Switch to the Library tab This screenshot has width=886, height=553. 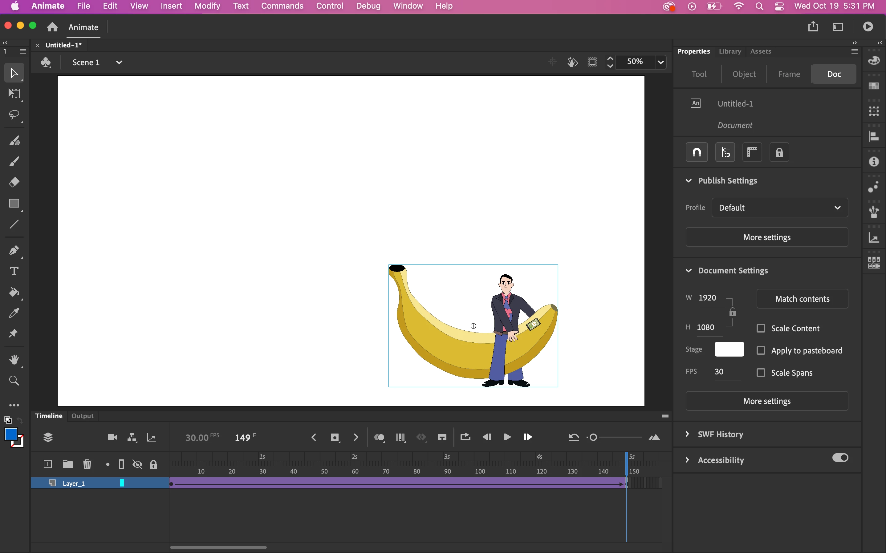(x=730, y=51)
